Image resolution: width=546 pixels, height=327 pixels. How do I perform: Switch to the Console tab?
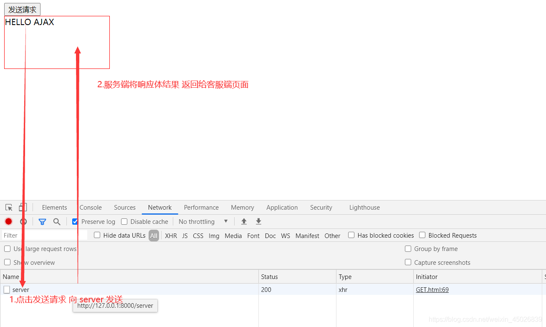[x=91, y=207]
